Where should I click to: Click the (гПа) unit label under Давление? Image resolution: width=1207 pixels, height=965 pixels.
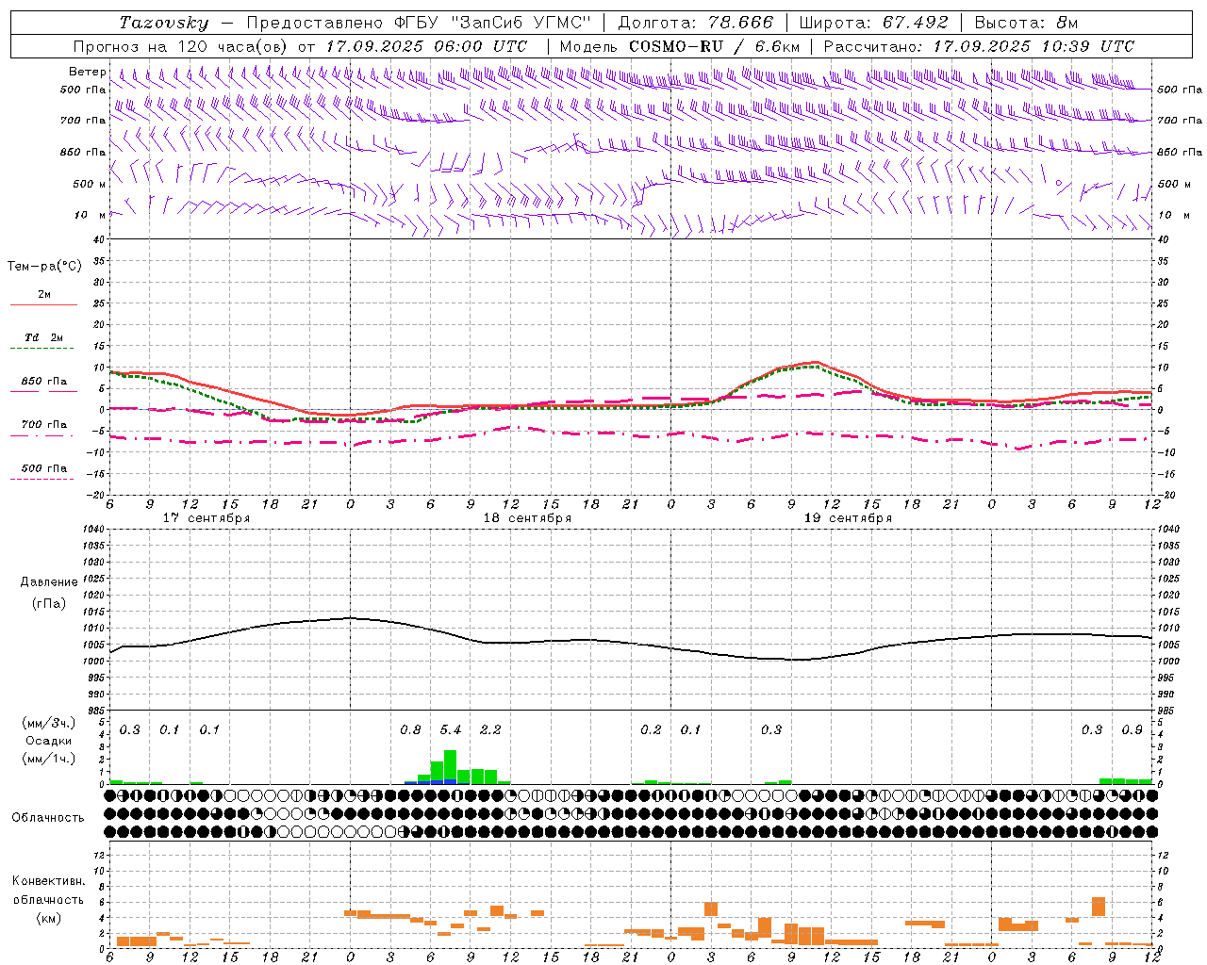[49, 603]
